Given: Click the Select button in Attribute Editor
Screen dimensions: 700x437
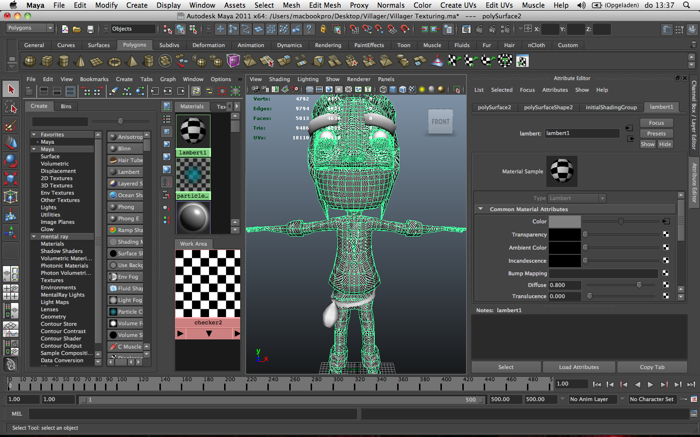Looking at the screenshot, I should (x=506, y=367).
